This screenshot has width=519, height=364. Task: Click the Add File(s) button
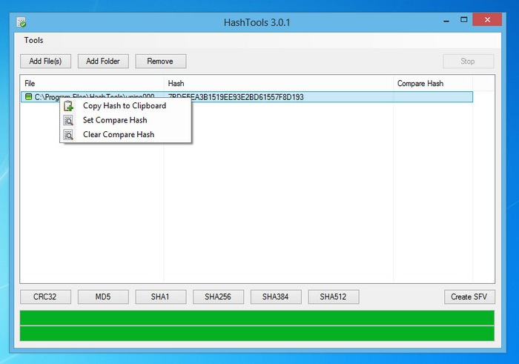tap(45, 62)
